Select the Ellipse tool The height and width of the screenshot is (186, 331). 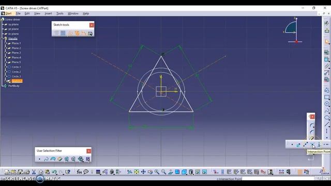pyautogui.click(x=327, y=117)
